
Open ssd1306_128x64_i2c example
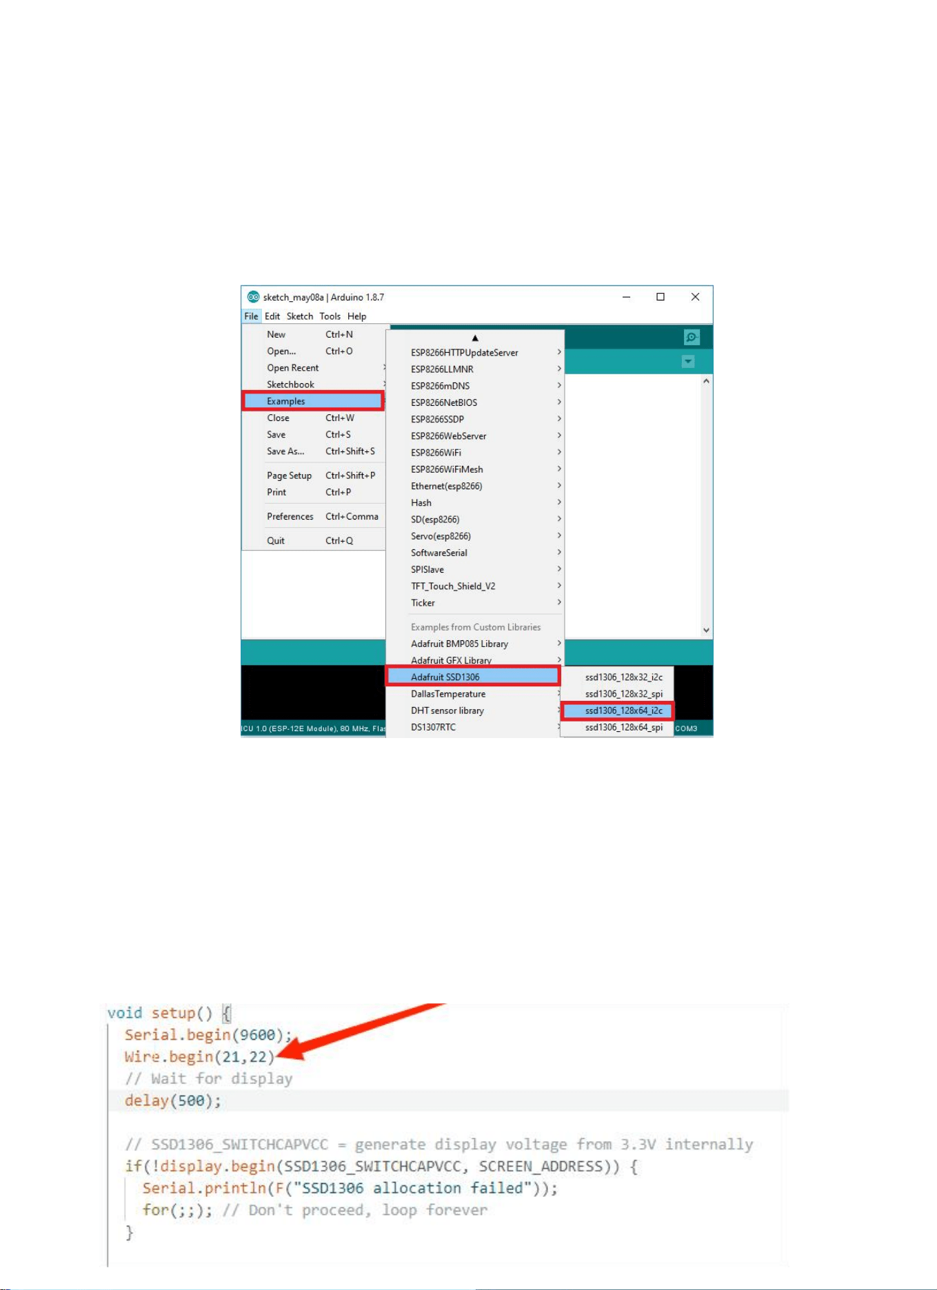[617, 710]
